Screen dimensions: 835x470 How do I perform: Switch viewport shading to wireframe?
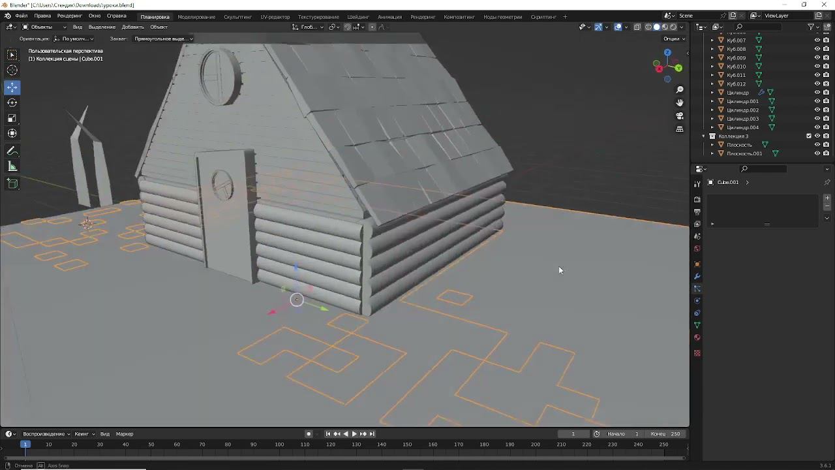(648, 27)
